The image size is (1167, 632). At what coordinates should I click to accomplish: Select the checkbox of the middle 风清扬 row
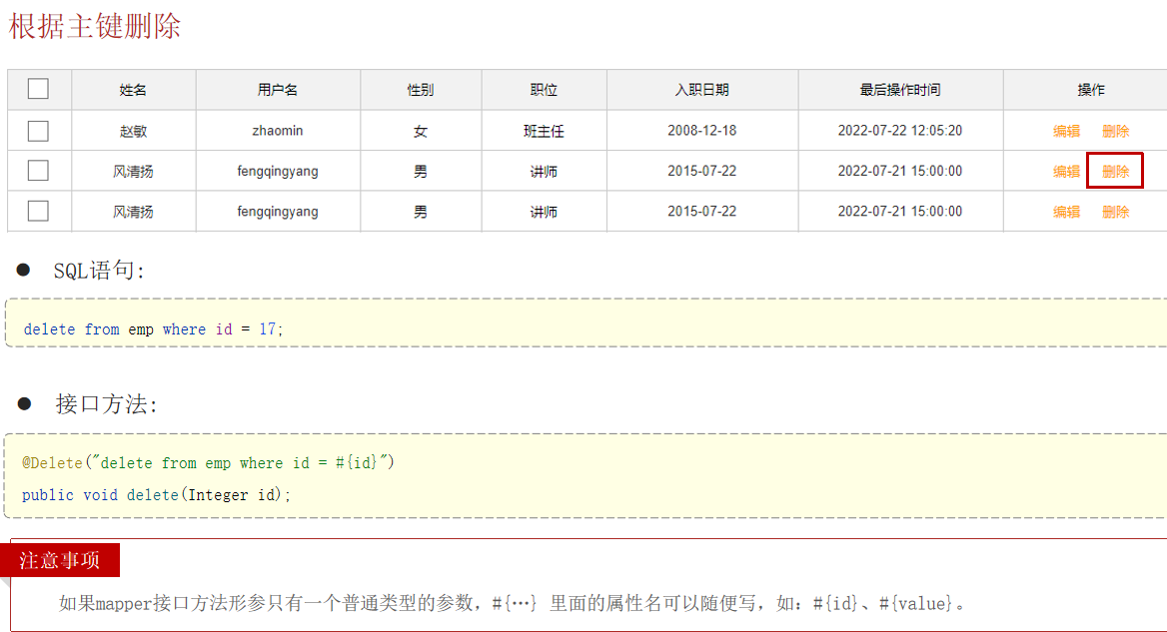[38, 171]
